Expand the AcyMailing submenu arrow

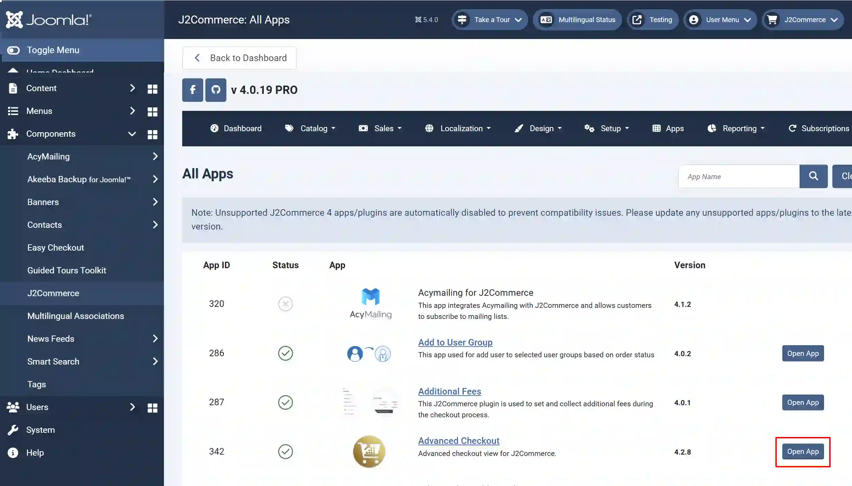coord(155,156)
